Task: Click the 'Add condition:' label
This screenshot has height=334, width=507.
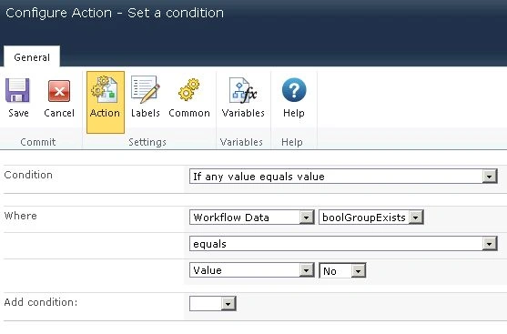Action: (41, 302)
